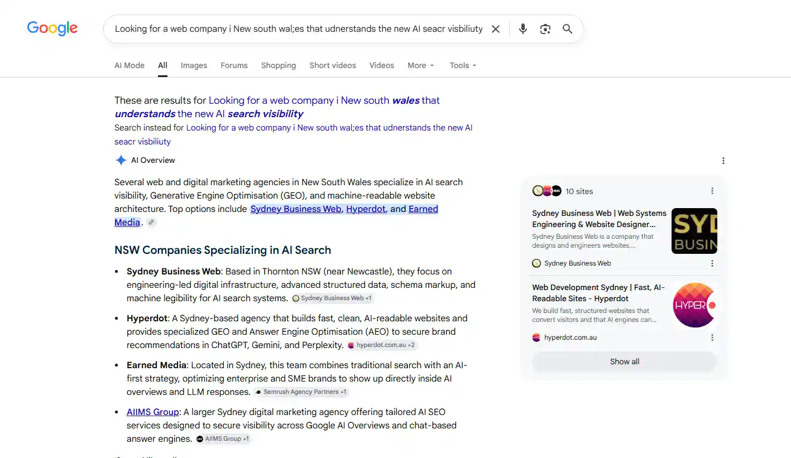
Task: Open the Tools dropdown
Action: pyautogui.click(x=463, y=65)
